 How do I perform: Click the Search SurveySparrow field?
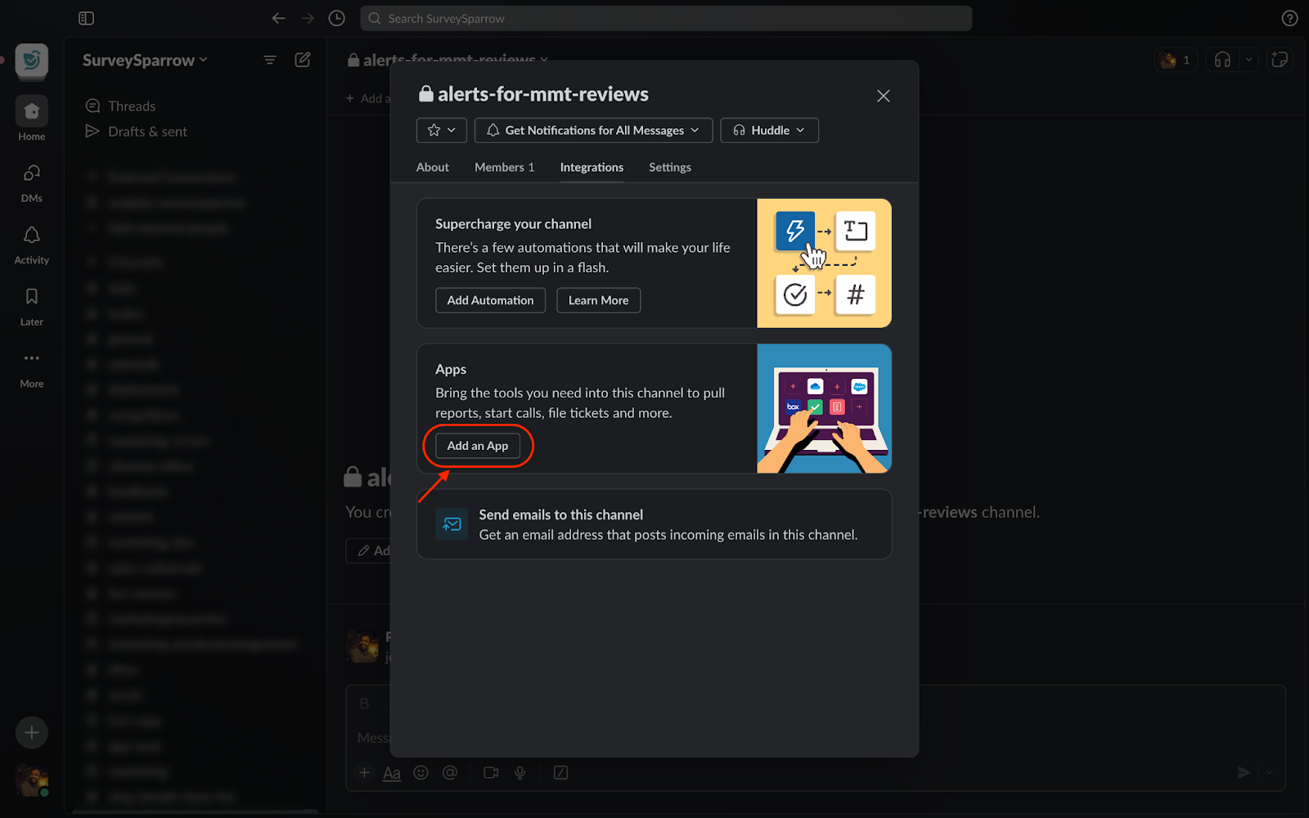[x=665, y=18]
